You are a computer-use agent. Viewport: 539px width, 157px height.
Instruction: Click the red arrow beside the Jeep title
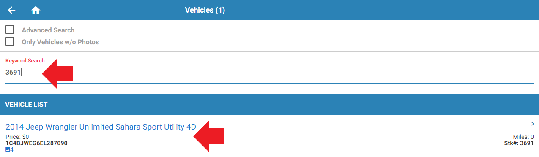pyautogui.click(x=209, y=135)
